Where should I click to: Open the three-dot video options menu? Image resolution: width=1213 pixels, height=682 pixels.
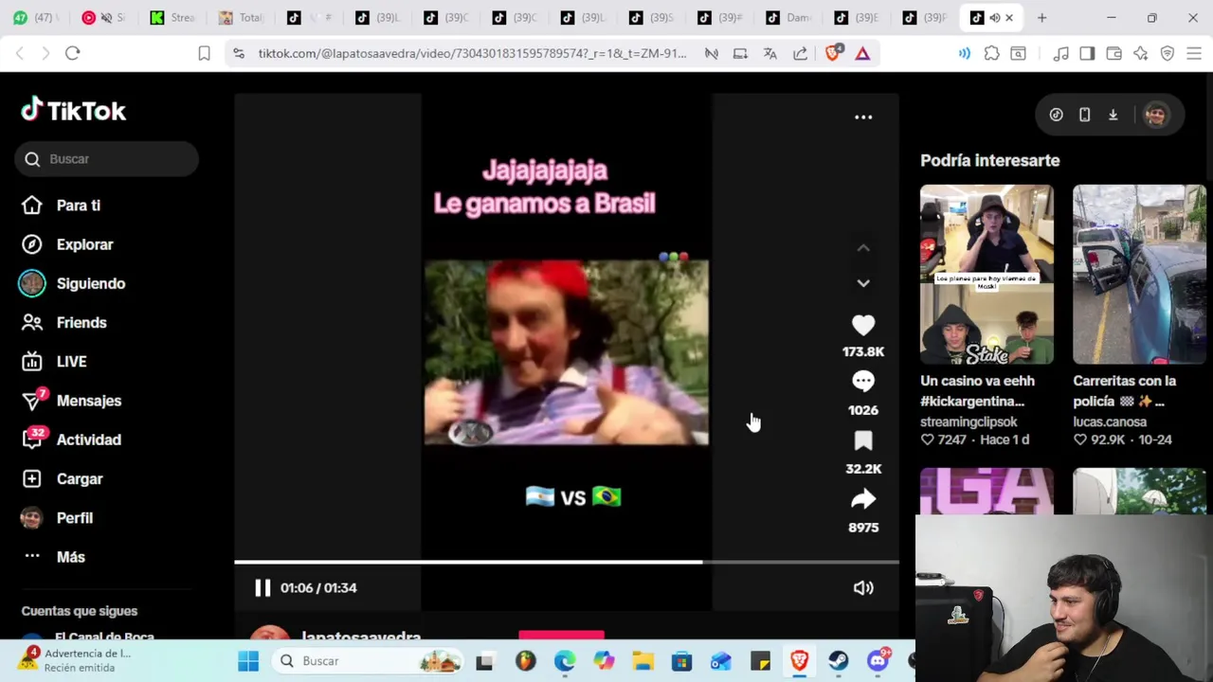coord(862,117)
